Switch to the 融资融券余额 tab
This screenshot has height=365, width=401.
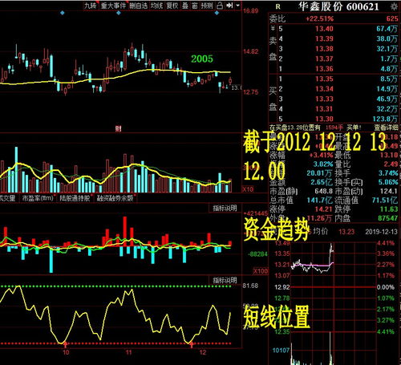115,198
